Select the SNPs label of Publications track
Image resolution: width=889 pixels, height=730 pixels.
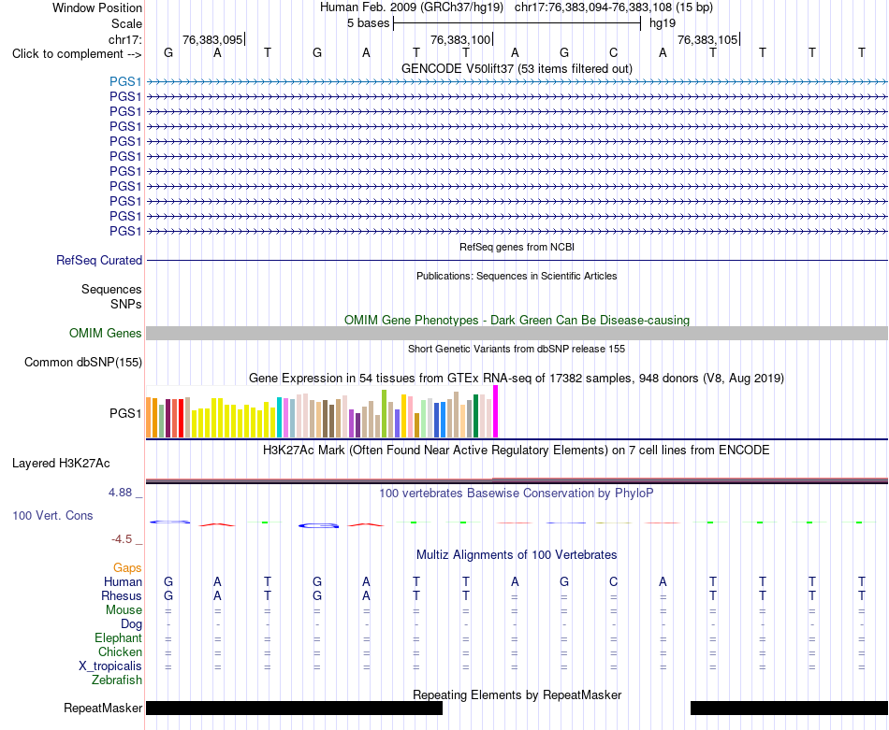tap(126, 304)
